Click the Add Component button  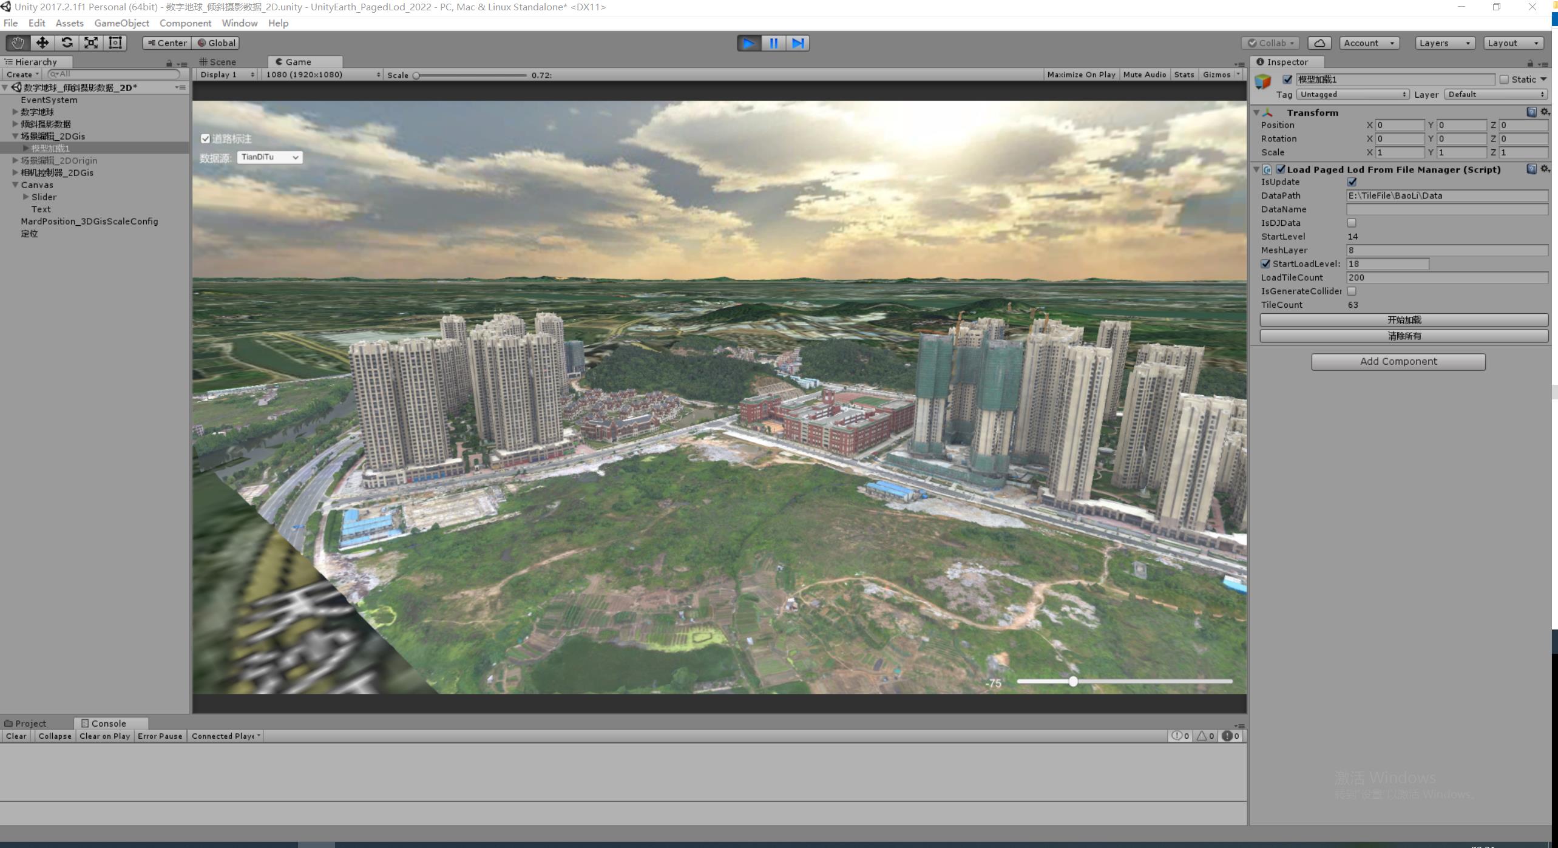tap(1398, 362)
